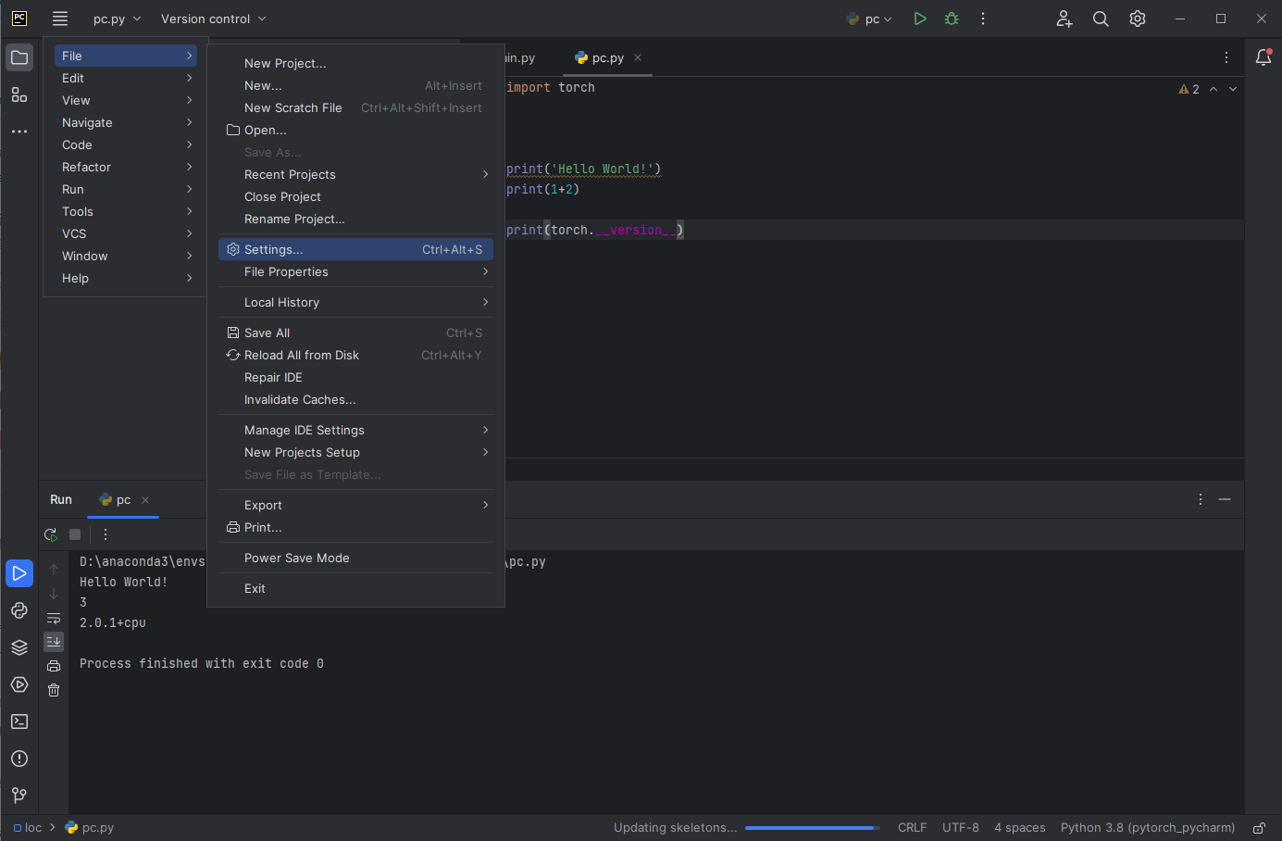Open the Run tool window icon in sidebar
This screenshot has height=841, width=1282.
(x=19, y=573)
